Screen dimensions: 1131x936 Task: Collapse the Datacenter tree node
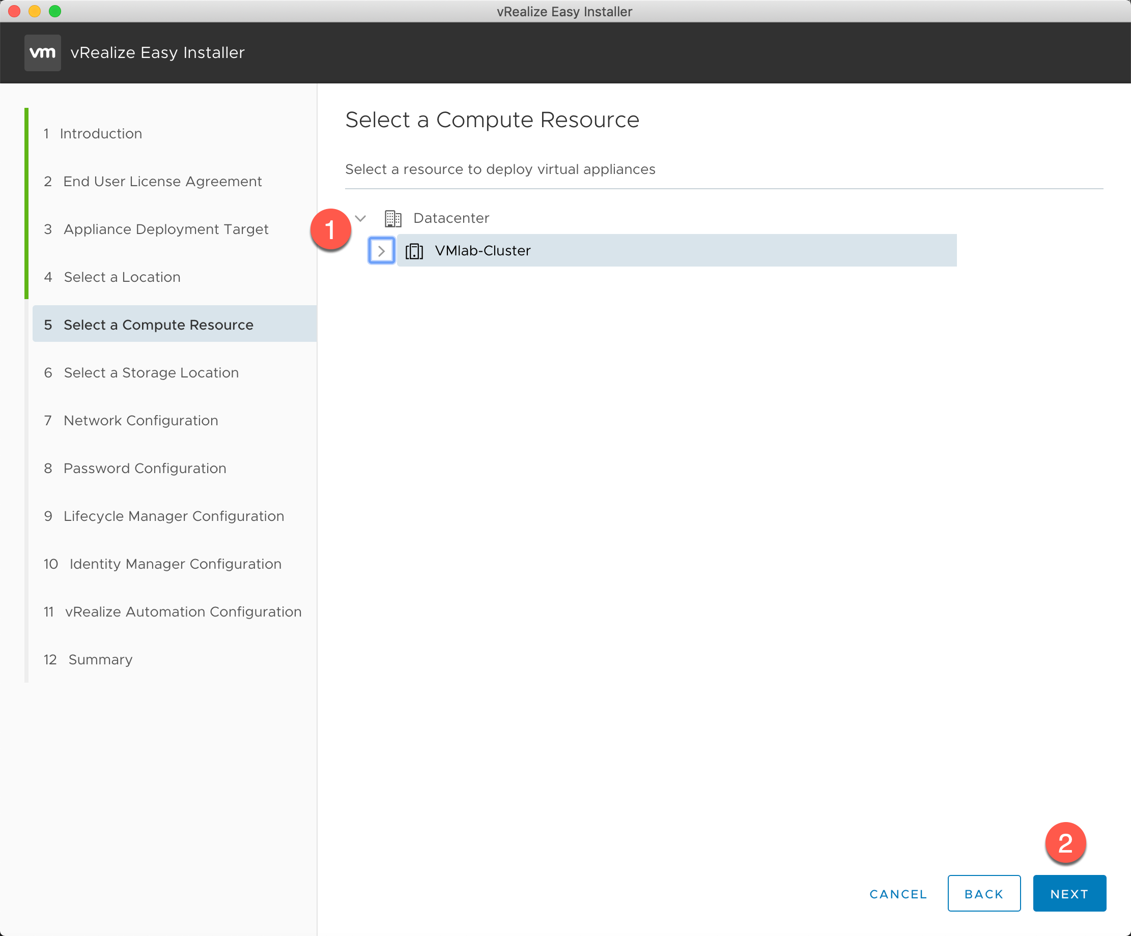pos(361,219)
